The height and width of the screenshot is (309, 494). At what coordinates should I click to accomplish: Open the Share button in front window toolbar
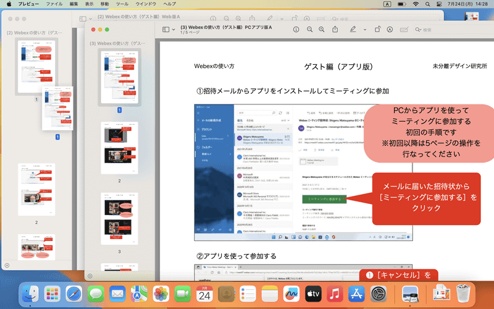click(335, 29)
